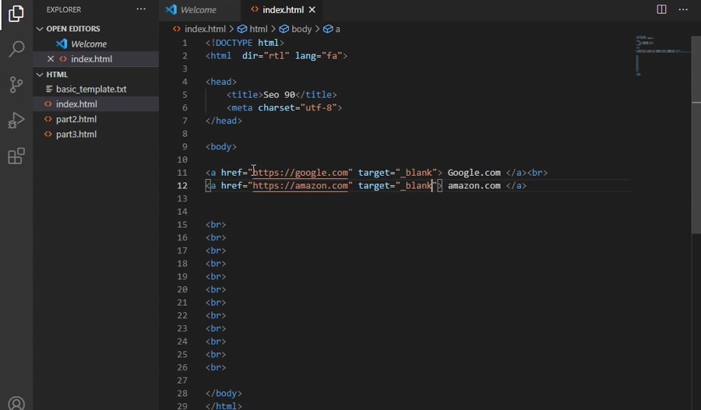Click the <br> tag on line 15
The width and height of the screenshot is (701, 410).
(216, 225)
